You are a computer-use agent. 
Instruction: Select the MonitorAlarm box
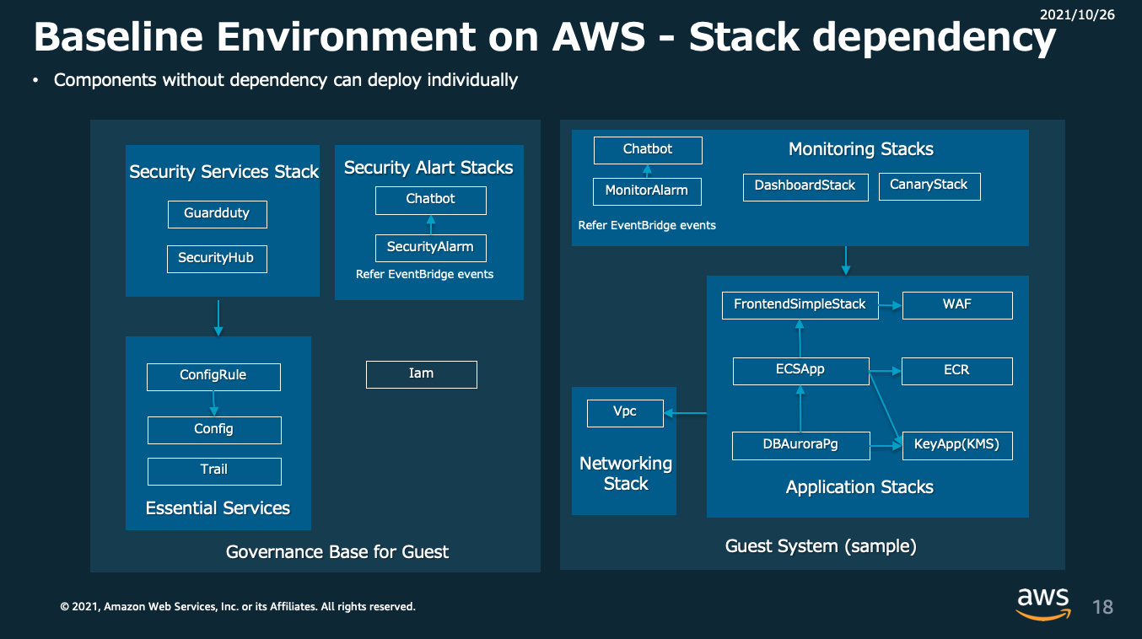[x=647, y=191]
